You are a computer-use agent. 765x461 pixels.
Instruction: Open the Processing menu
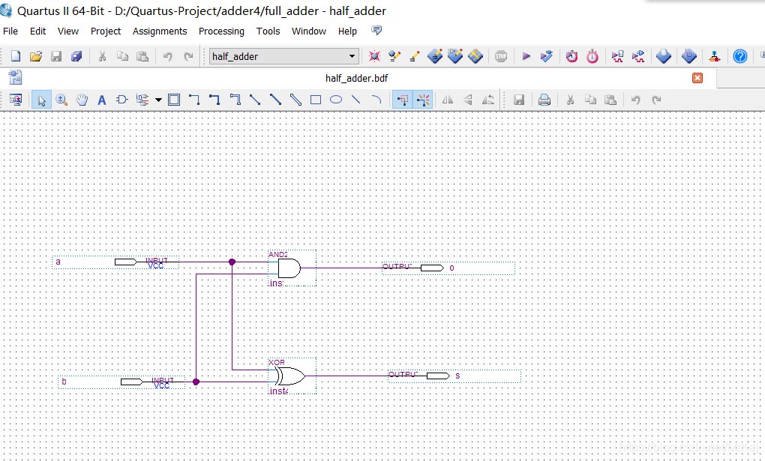pyautogui.click(x=221, y=31)
